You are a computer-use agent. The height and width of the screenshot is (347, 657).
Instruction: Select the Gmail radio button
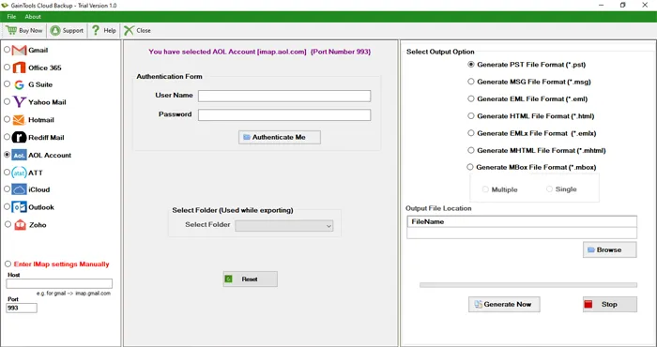point(8,50)
